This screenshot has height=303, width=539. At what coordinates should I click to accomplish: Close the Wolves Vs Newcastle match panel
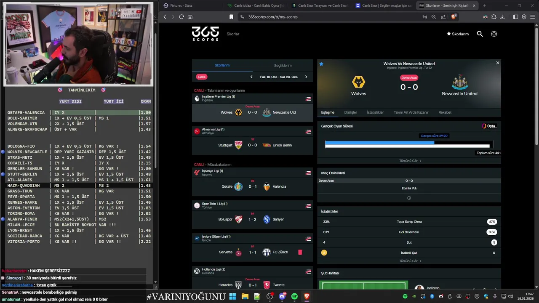point(497,63)
